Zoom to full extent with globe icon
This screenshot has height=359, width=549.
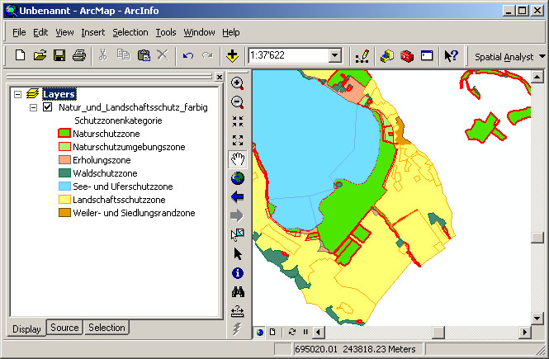pos(238,178)
